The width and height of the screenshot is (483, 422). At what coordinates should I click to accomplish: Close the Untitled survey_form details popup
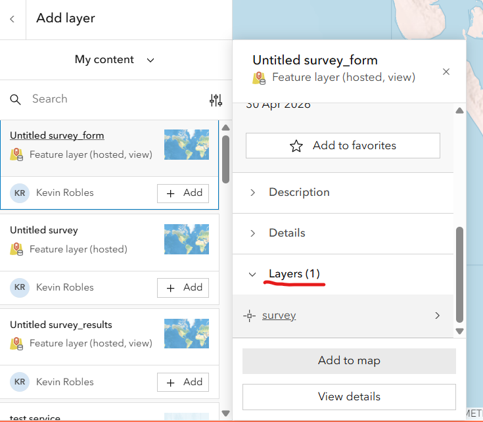point(446,72)
